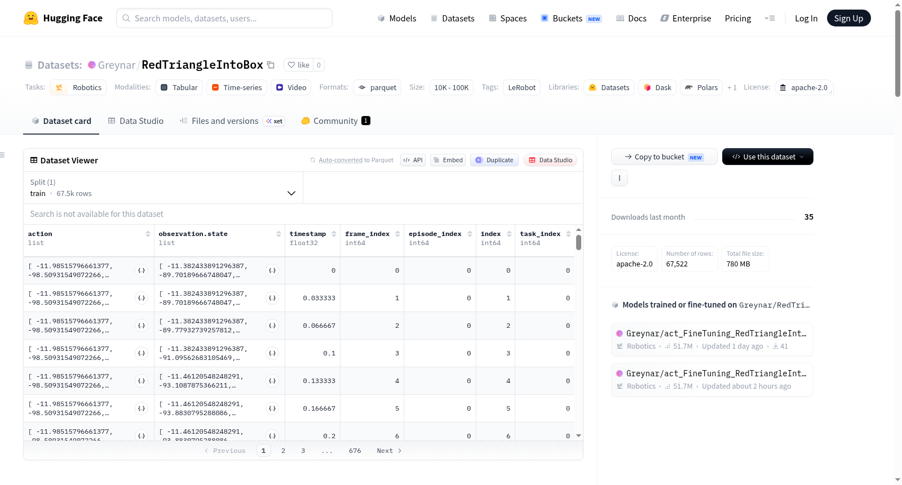Click the Hugging Face logo icon

31,18
